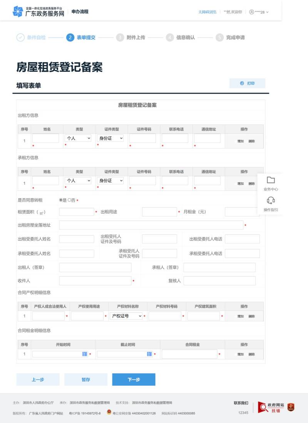This screenshot has width=308, height=423.
Task: Go to step 完成申请
Action: point(230,37)
